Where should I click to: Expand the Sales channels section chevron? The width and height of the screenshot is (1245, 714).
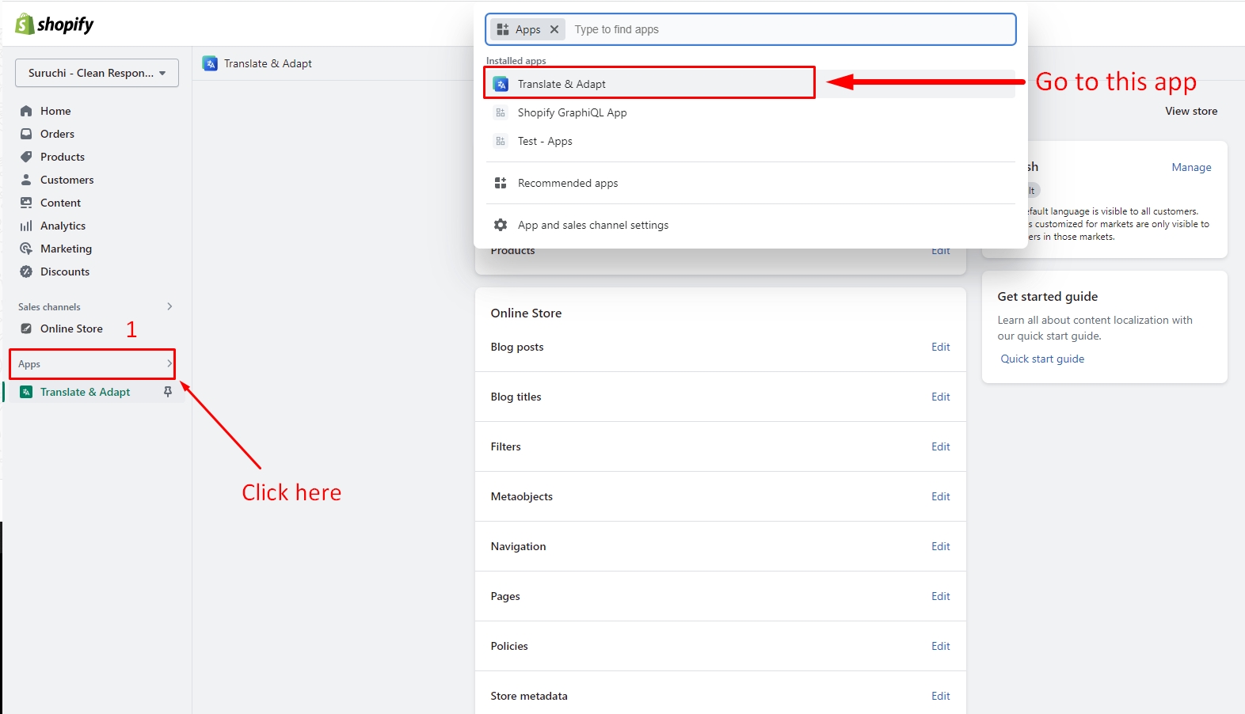169,306
